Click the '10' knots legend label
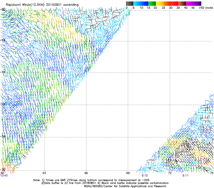Viewport: 214px width, 188px height. (x=141, y=8)
